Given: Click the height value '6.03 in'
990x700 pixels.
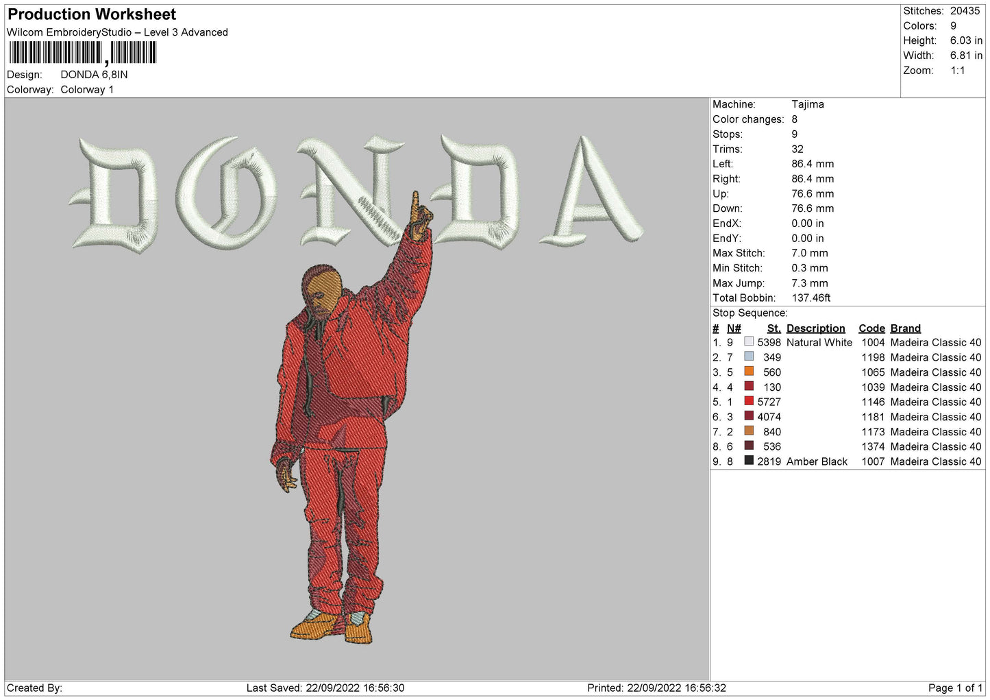Looking at the screenshot, I should click(x=966, y=40).
